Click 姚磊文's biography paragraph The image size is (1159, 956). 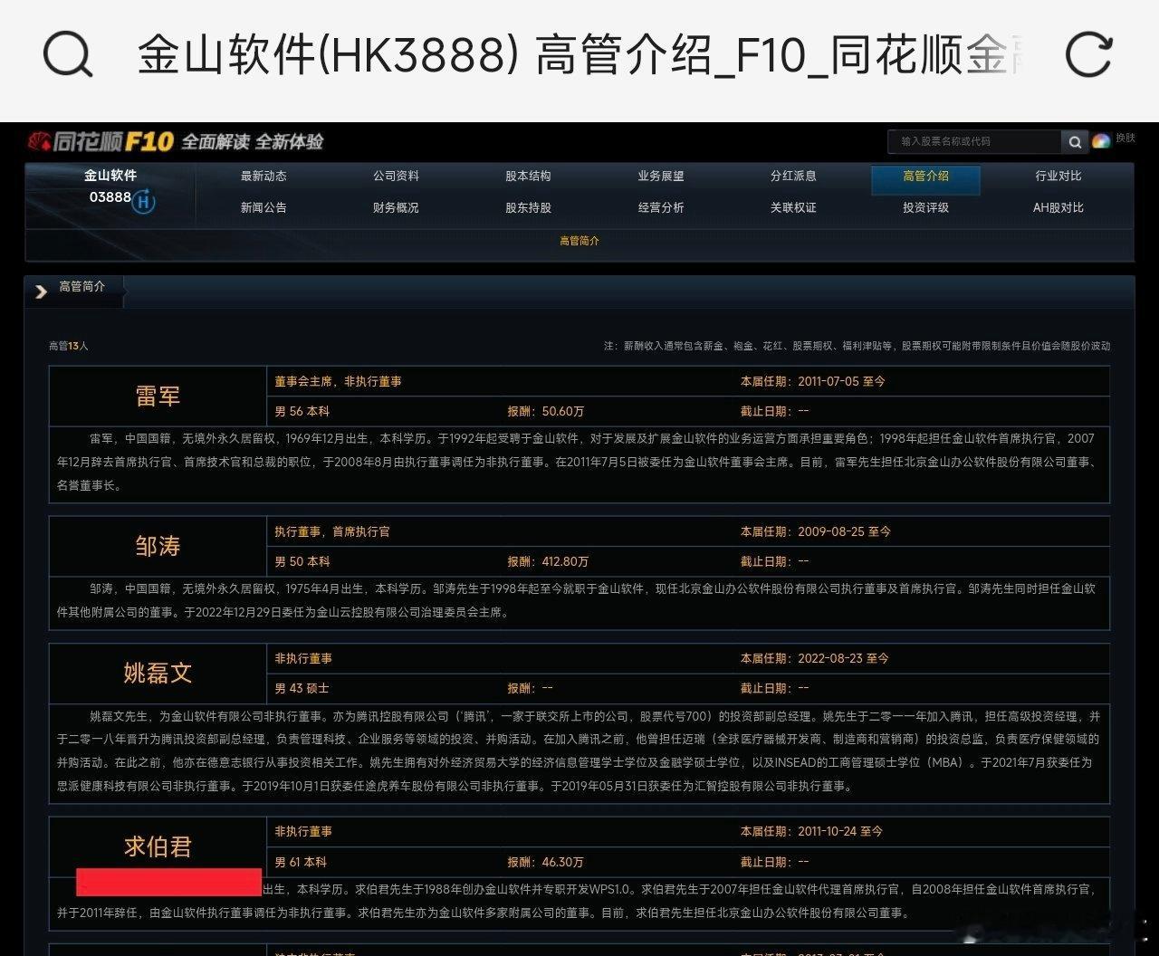579,751
